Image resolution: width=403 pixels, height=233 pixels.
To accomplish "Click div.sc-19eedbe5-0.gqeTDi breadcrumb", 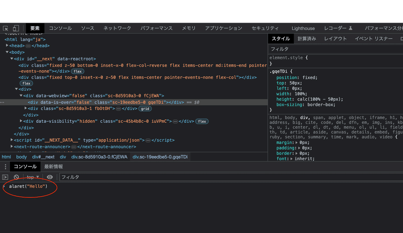I will pyautogui.click(x=160, y=157).
